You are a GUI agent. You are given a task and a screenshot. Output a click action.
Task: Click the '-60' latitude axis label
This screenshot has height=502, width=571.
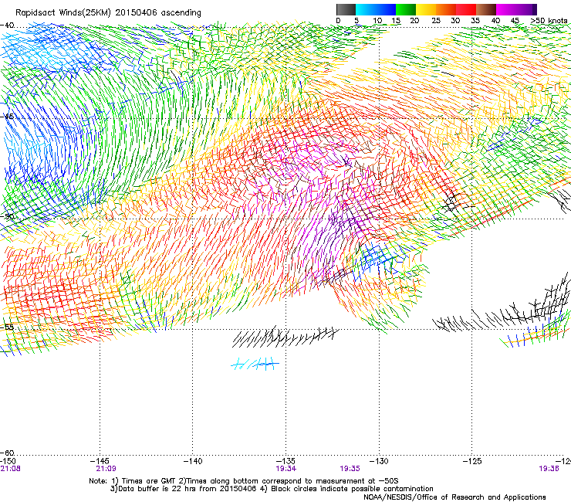pos(7,453)
